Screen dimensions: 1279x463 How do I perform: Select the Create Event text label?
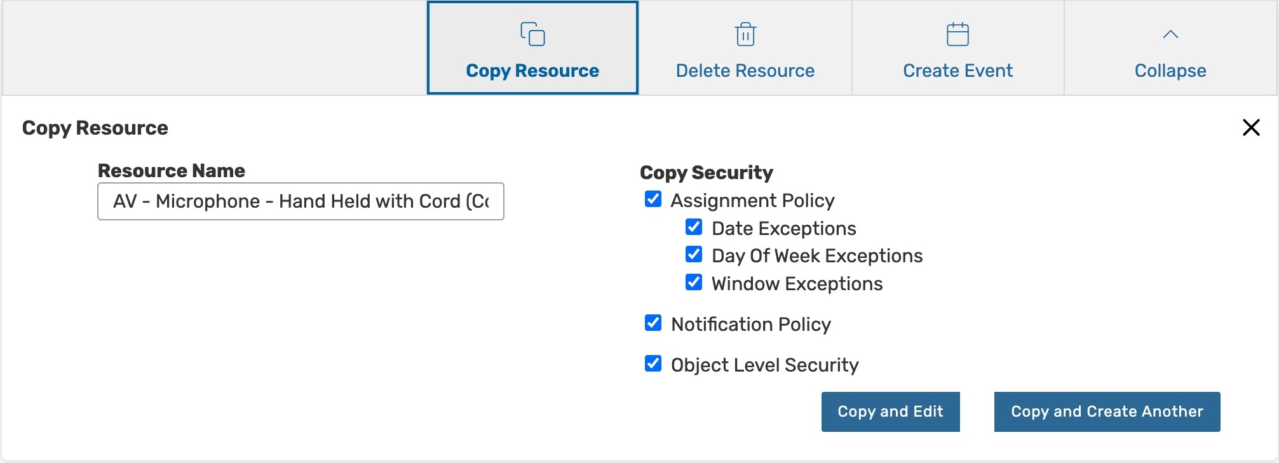tap(958, 70)
